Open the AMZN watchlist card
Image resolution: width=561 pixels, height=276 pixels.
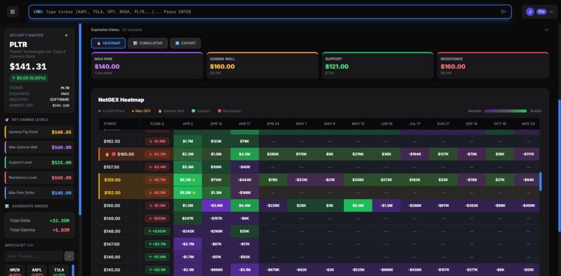[15, 271]
